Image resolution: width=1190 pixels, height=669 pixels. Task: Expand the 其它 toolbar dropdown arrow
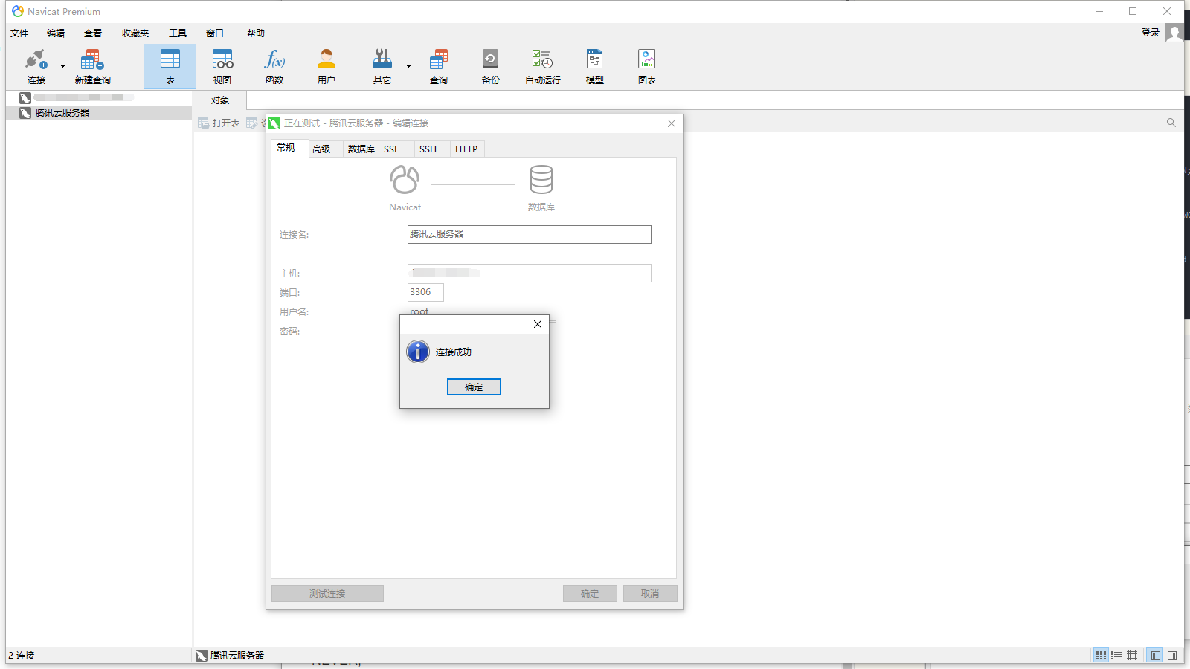[408, 66]
